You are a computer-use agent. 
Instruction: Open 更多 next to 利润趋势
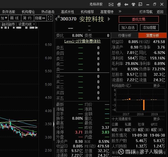[159, 86]
